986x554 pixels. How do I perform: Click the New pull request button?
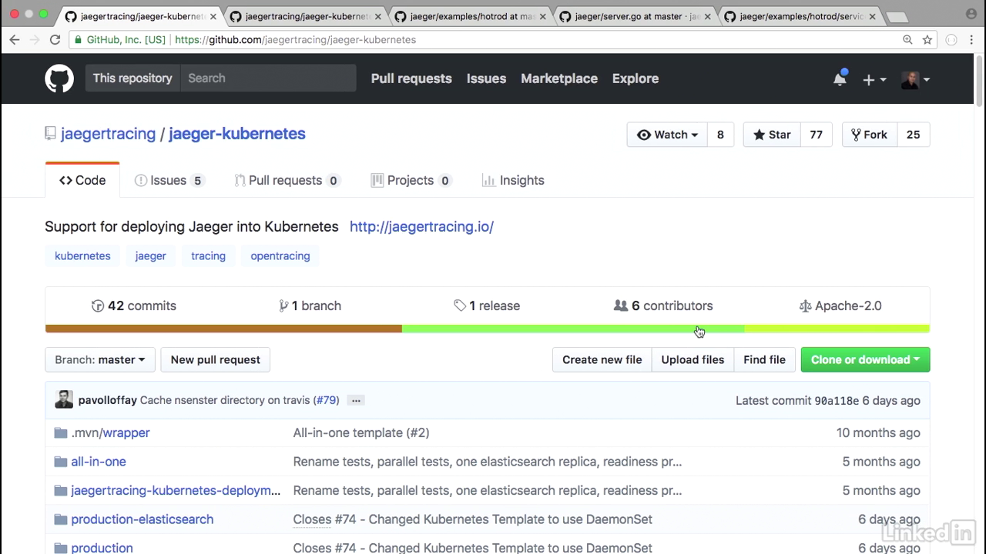tap(216, 359)
